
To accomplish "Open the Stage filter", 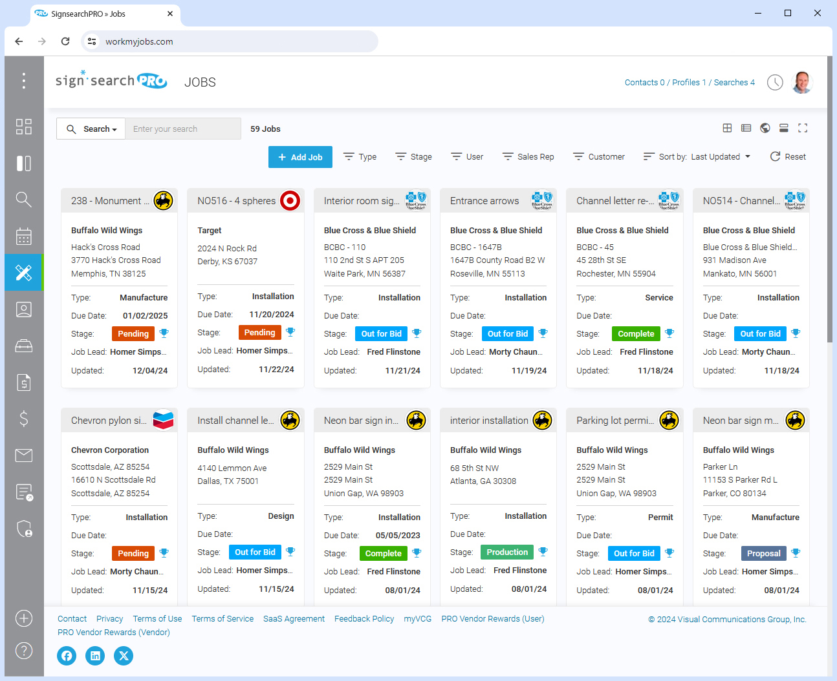I will [x=413, y=156].
